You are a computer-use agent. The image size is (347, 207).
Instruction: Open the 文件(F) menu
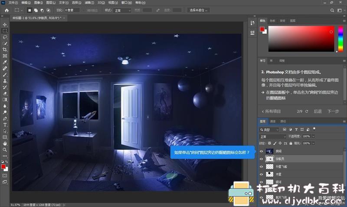[13, 3]
